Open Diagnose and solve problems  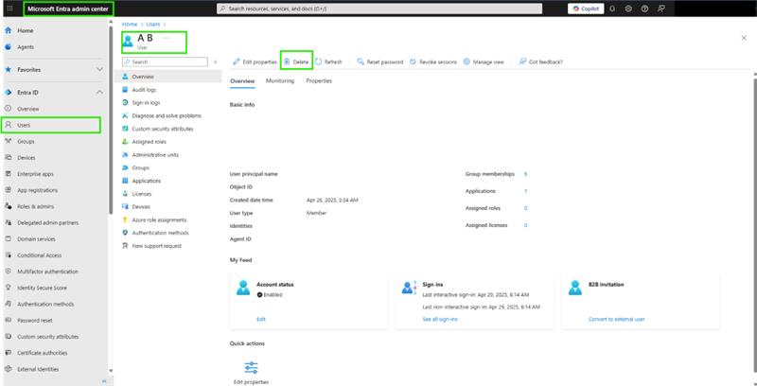(x=168, y=115)
